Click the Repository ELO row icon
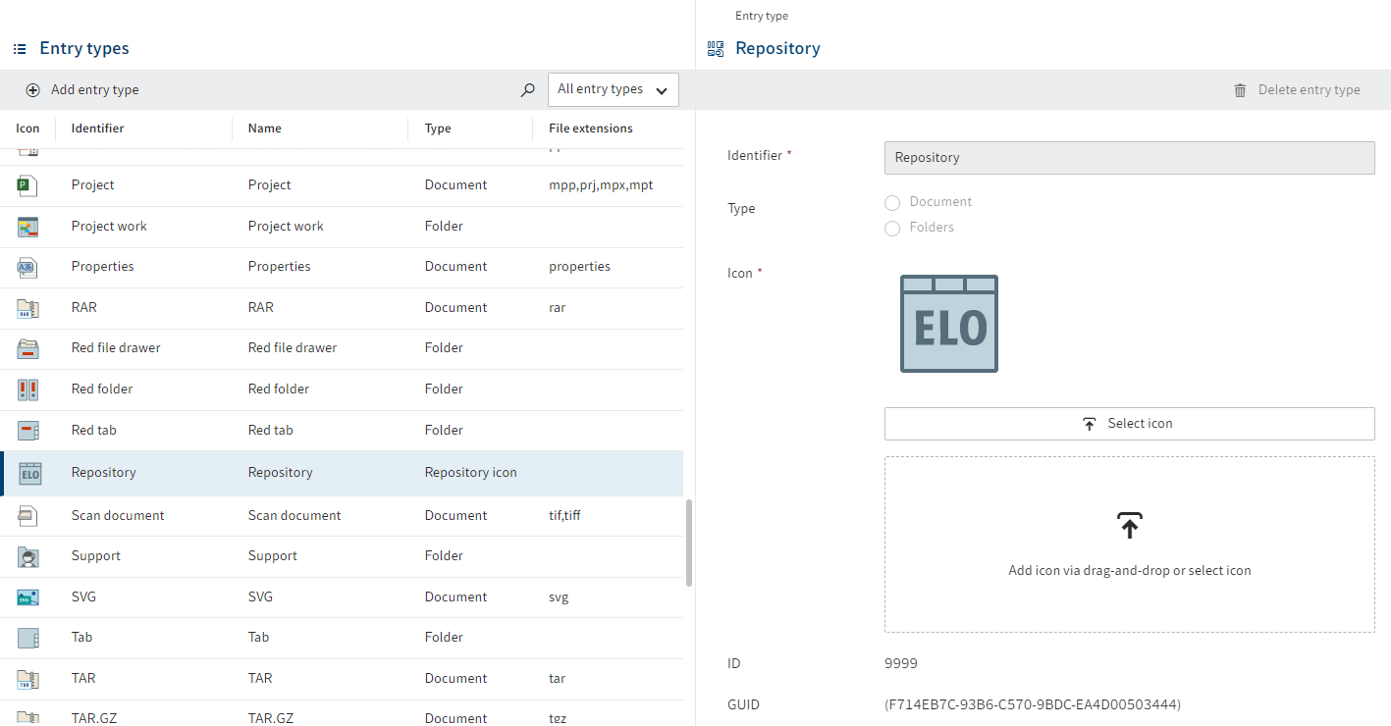 tap(29, 473)
